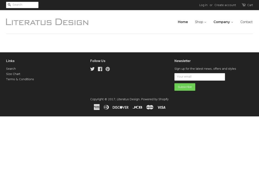259x194 pixels.
Task: Focus the header Search input field
Action: pos(22,5)
